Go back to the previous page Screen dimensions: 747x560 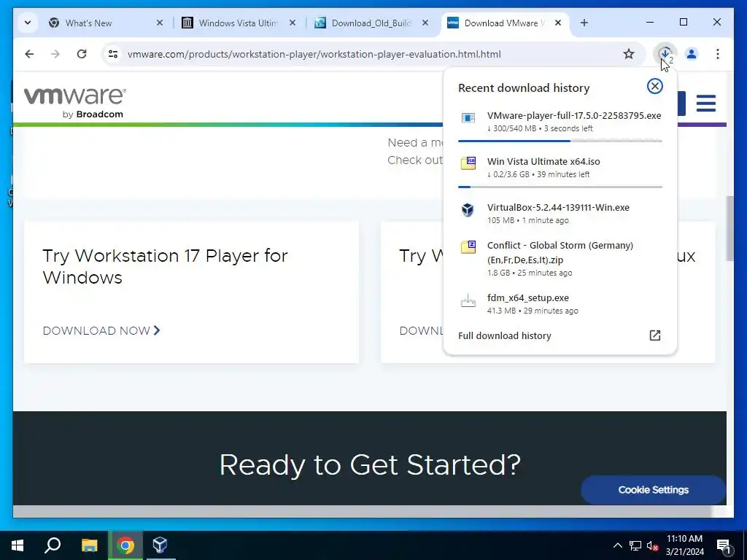click(x=29, y=54)
